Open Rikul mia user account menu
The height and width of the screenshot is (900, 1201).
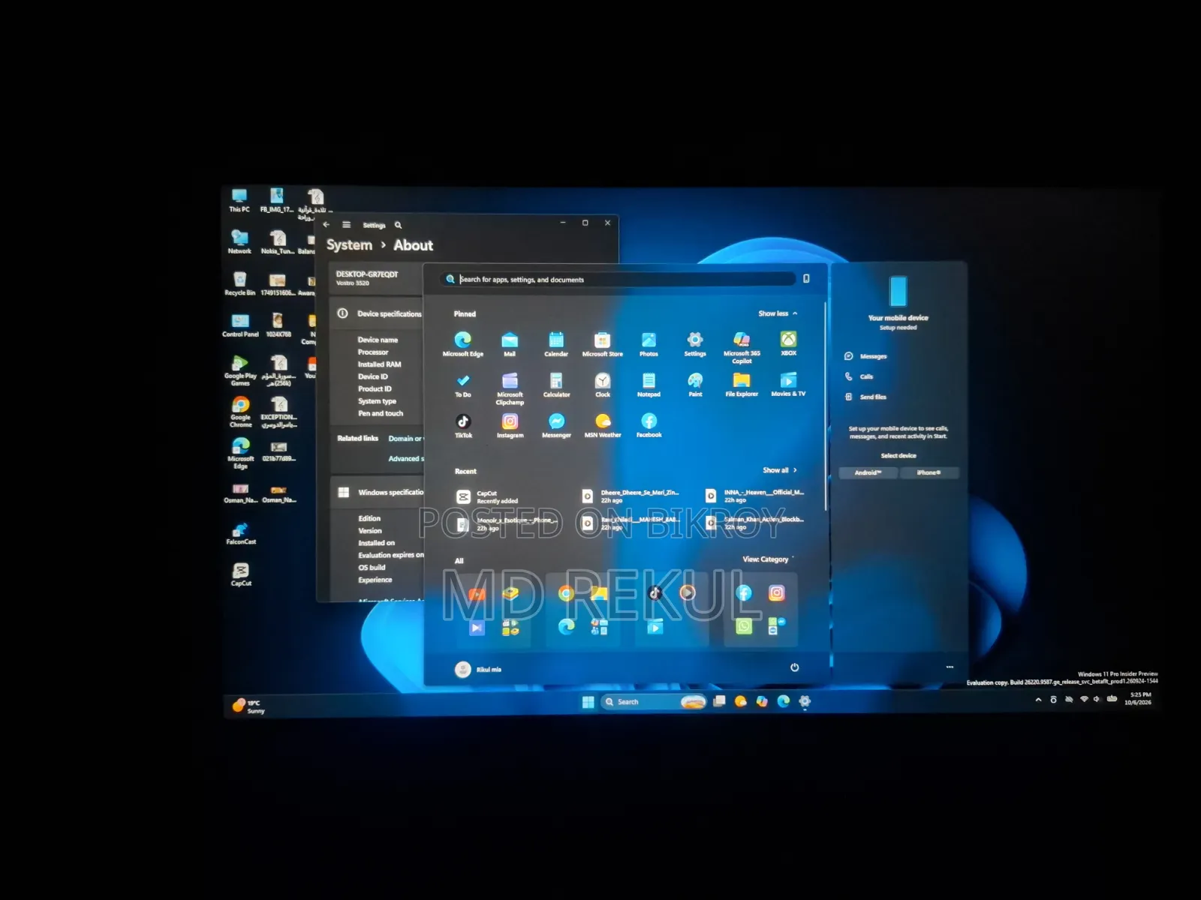[x=478, y=669]
